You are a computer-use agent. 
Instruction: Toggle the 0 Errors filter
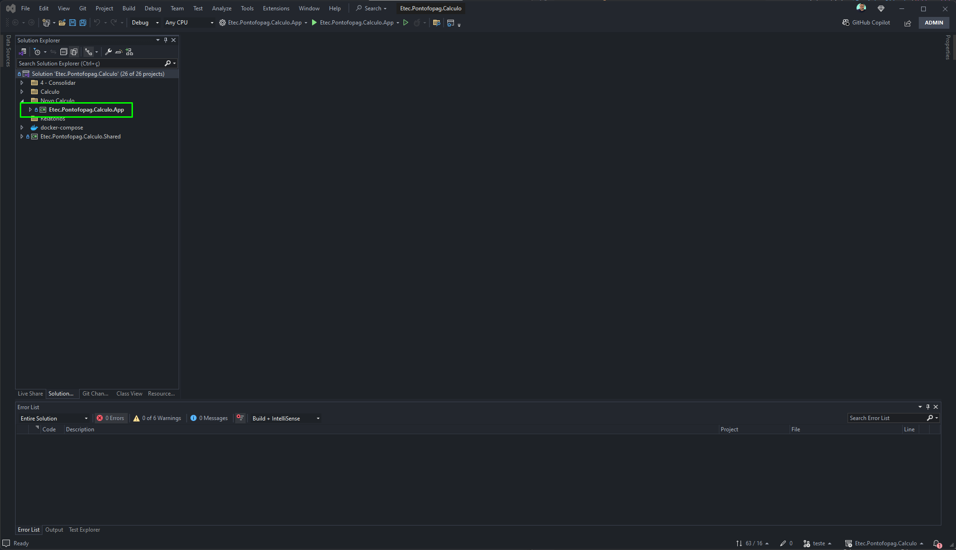[x=110, y=418]
